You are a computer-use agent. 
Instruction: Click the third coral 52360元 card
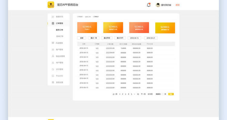139,28
